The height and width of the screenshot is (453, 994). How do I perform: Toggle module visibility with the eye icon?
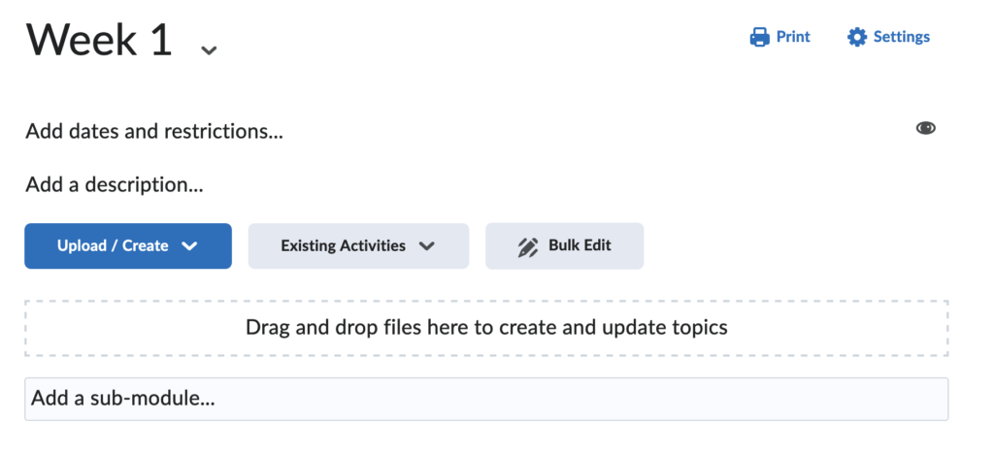tap(925, 129)
